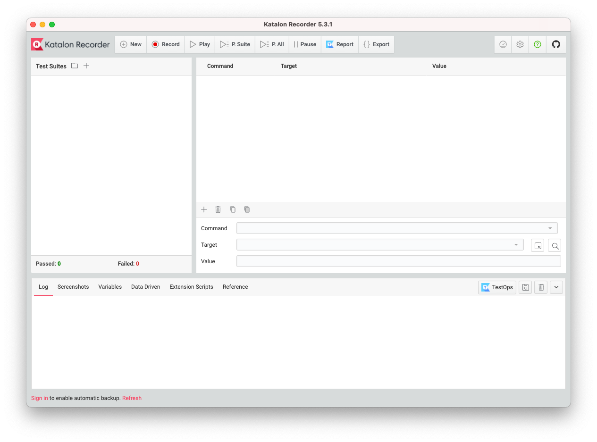Export the test case script

376,44
